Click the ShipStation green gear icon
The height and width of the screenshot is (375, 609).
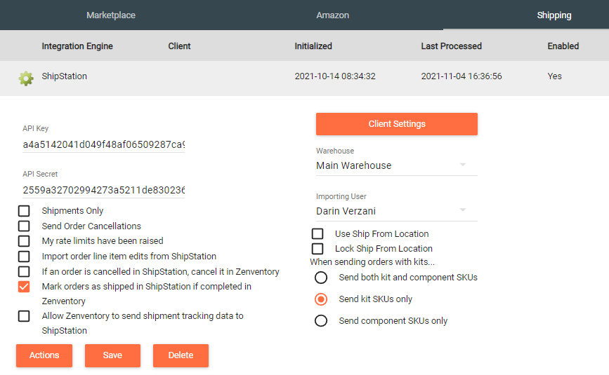26,79
